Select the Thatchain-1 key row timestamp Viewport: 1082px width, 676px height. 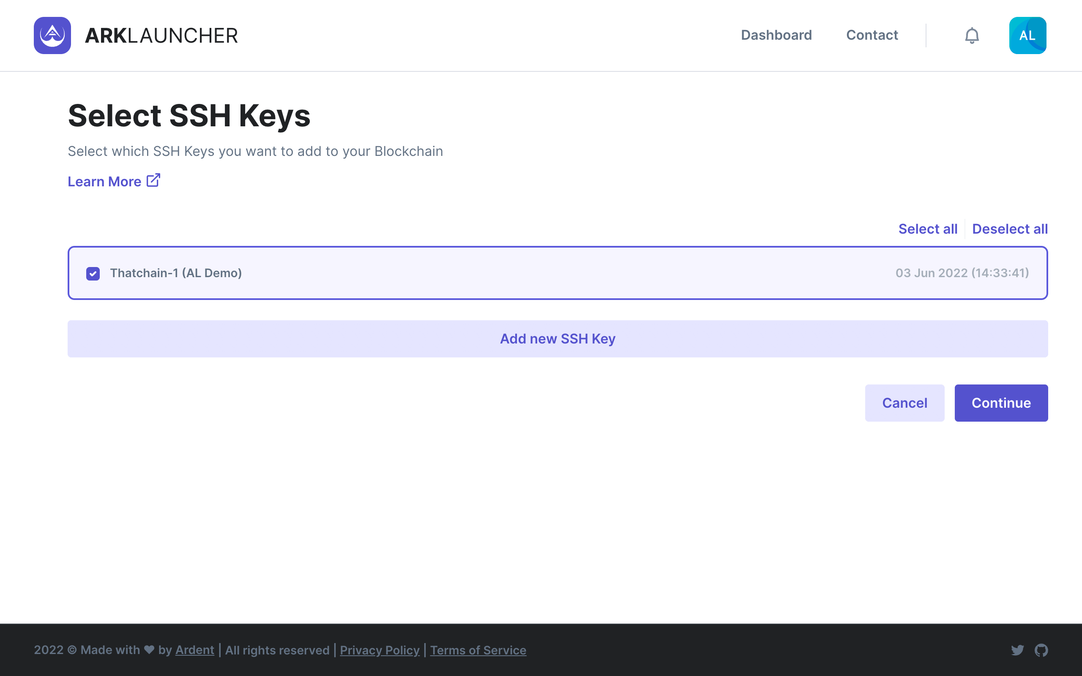click(x=962, y=273)
